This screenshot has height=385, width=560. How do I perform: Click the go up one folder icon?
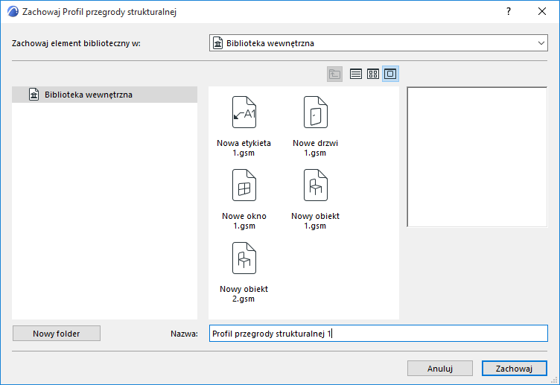pos(334,74)
